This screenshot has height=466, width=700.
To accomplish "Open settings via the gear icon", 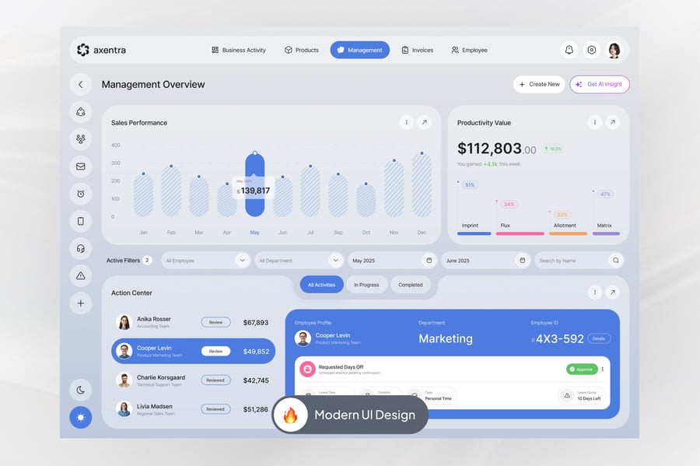I will pyautogui.click(x=592, y=50).
